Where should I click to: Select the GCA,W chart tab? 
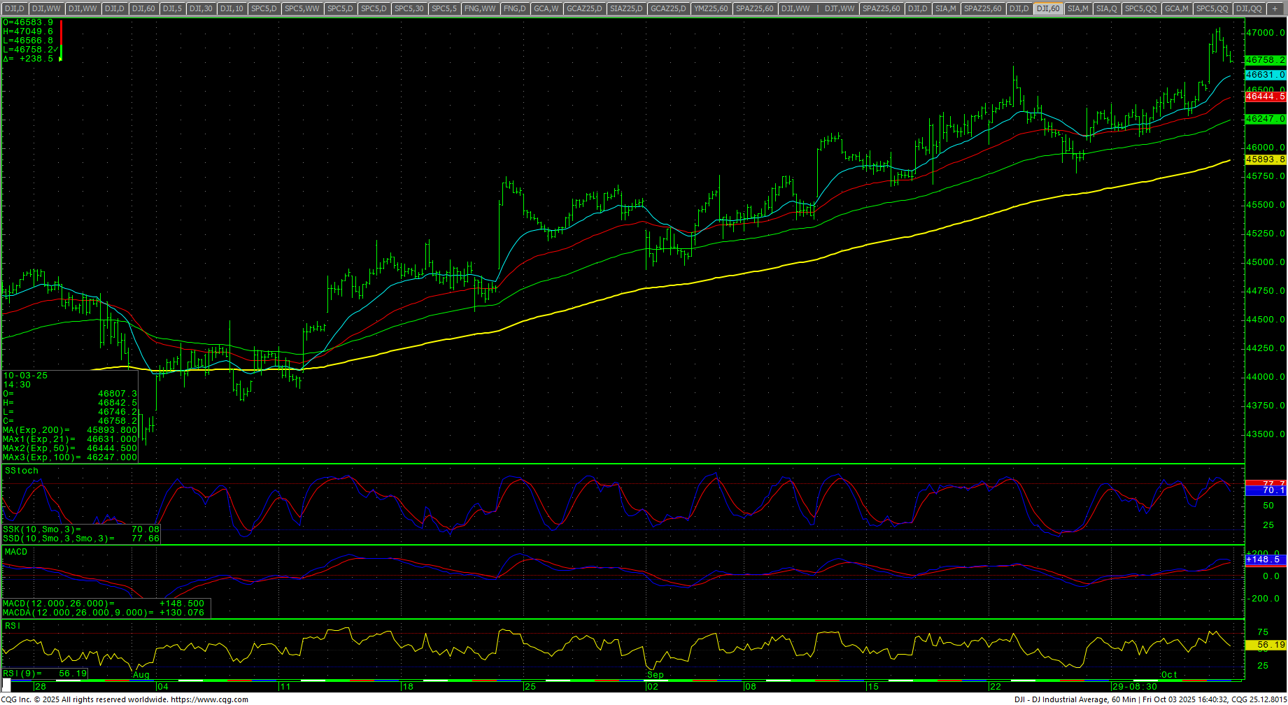(x=546, y=8)
